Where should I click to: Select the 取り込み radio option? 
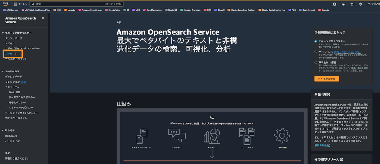315,62
